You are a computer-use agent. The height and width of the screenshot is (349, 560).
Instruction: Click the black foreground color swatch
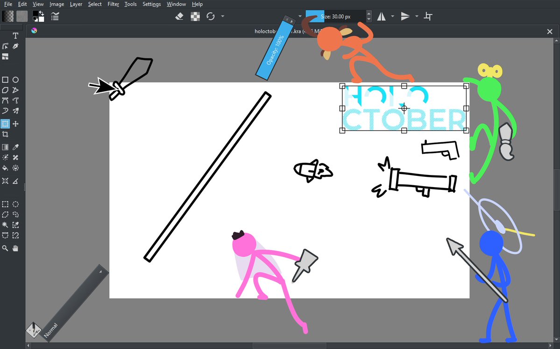tap(35, 14)
